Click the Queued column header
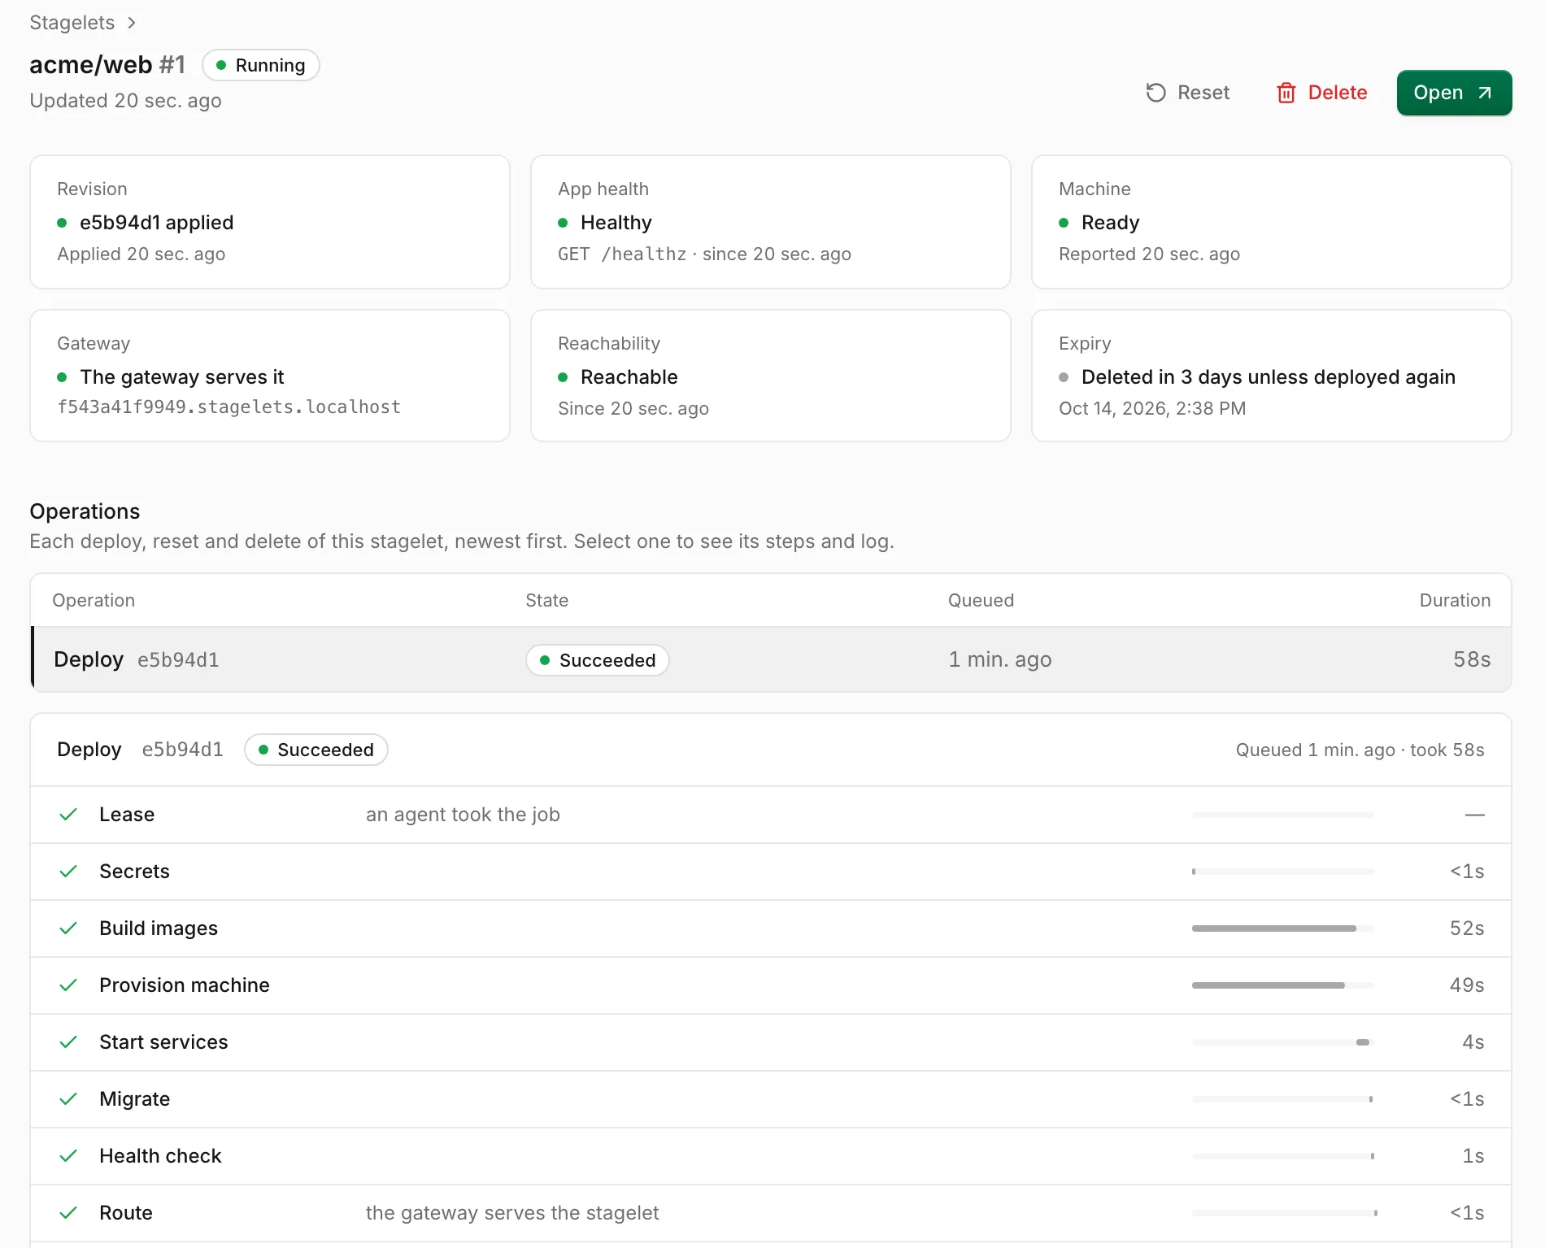 coord(981,600)
